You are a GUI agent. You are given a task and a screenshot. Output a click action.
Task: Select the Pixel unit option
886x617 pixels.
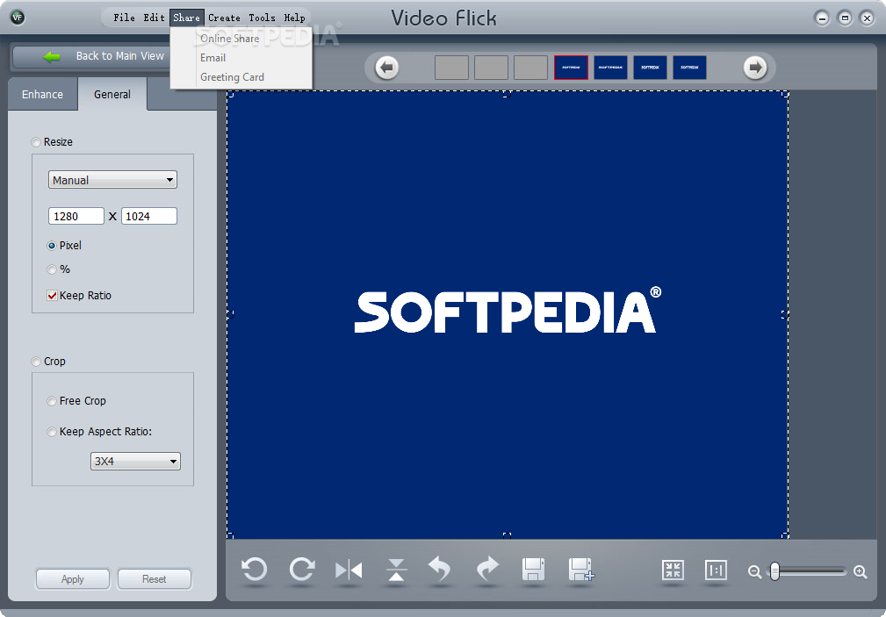pyautogui.click(x=52, y=246)
